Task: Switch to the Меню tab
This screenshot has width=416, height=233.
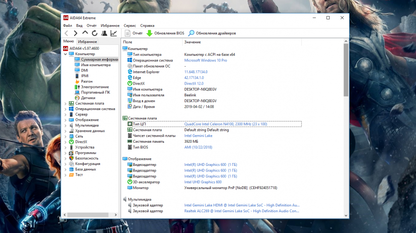Action: pos(68,41)
